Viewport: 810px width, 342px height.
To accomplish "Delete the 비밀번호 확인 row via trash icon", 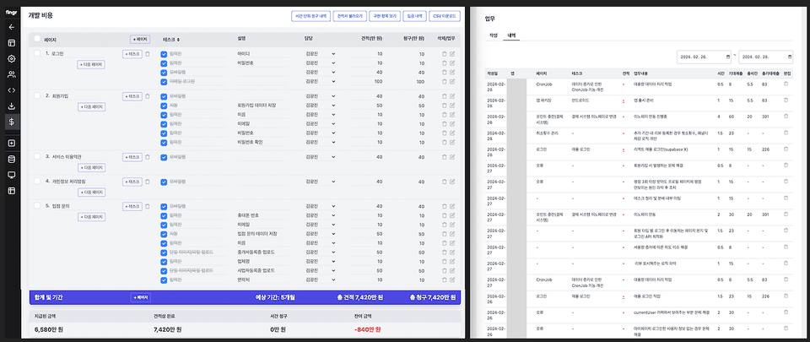I will tap(445, 142).
